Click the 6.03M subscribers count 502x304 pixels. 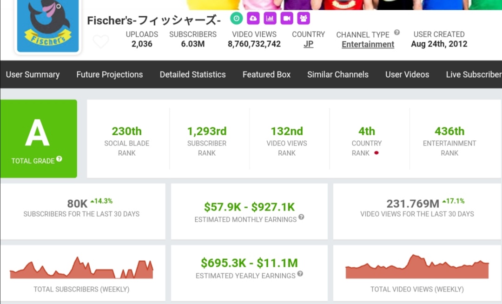(193, 44)
